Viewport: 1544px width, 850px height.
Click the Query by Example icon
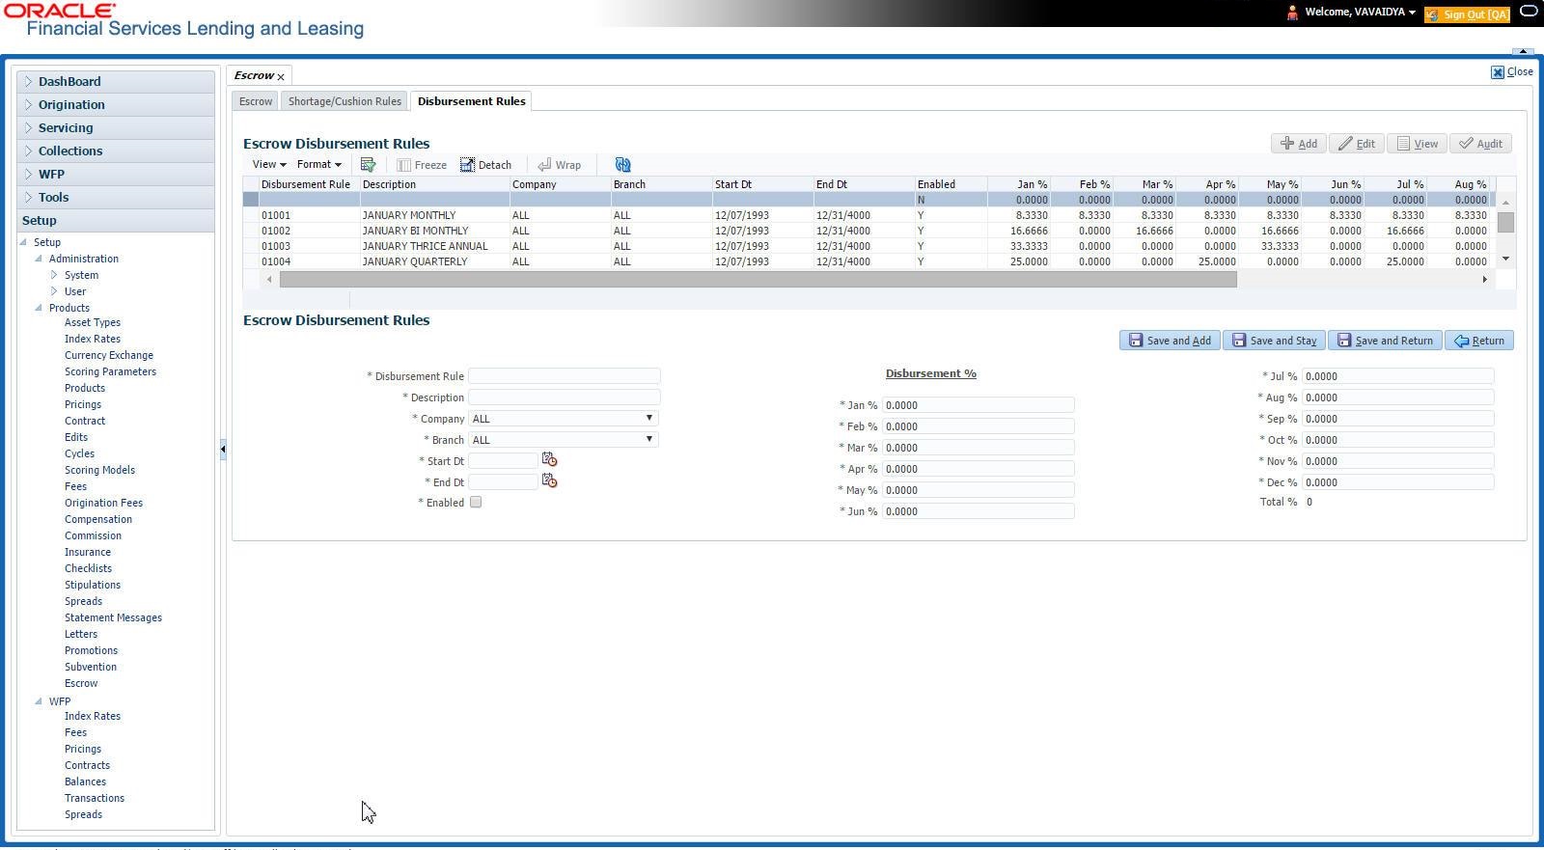368,165
